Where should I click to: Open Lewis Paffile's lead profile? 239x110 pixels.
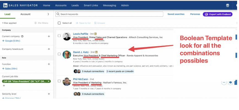click(x=80, y=34)
